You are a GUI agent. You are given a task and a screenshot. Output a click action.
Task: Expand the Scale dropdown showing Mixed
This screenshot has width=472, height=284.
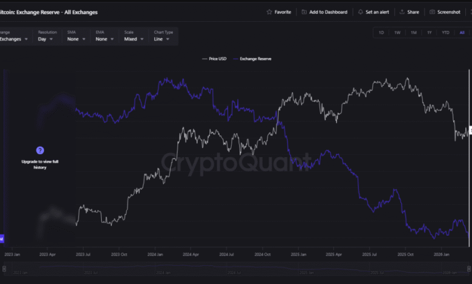pyautogui.click(x=134, y=39)
